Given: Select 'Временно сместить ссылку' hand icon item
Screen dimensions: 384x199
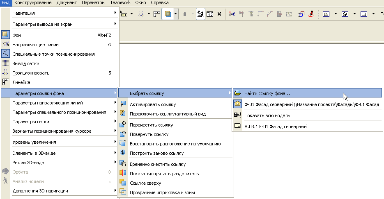Looking at the screenshot, I should click(158, 164).
